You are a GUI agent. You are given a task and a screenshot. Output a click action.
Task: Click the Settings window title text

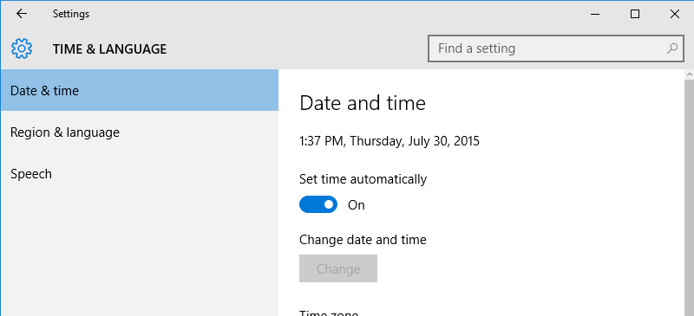(71, 14)
